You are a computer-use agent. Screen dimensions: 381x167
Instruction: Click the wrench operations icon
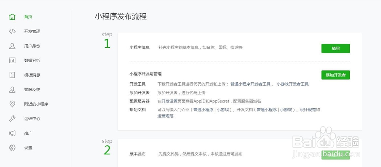[12, 119]
